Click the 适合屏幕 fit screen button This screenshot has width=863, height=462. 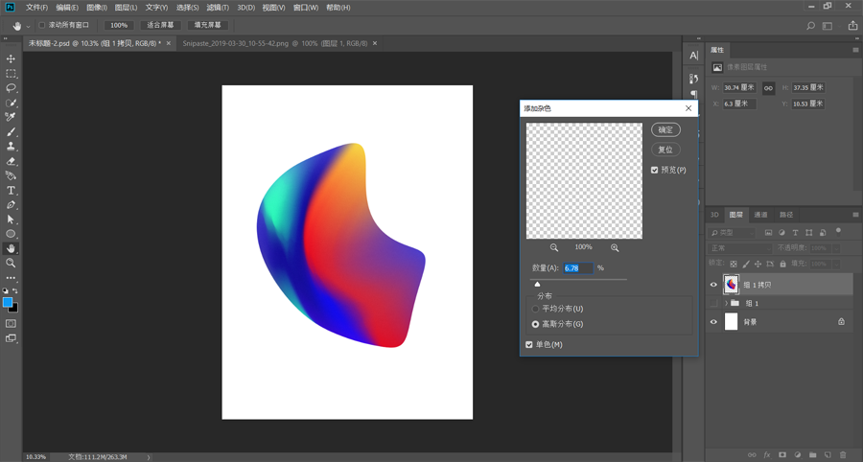[x=160, y=25]
